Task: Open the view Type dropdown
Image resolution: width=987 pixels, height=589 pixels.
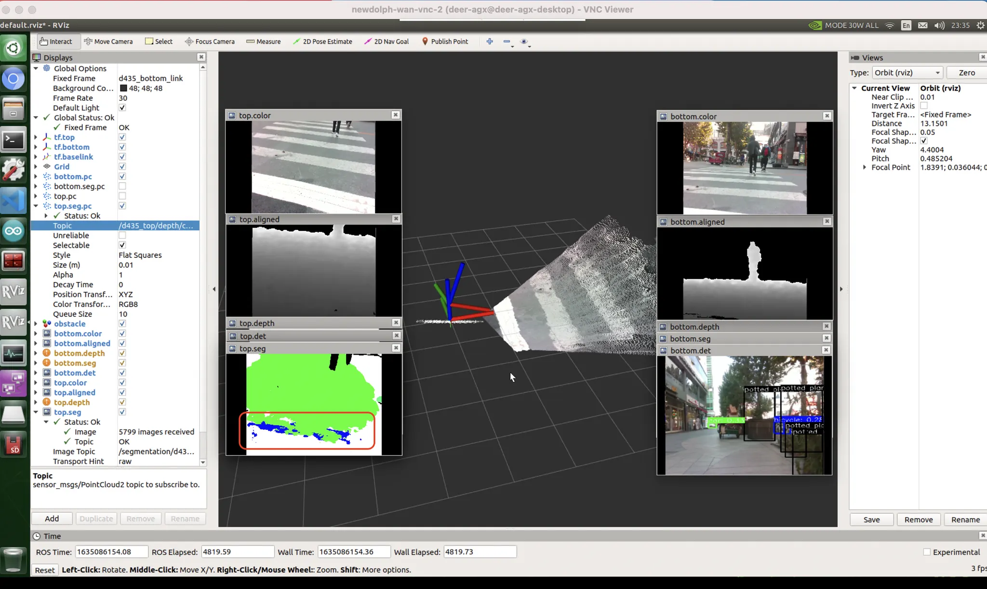Action: coord(907,73)
